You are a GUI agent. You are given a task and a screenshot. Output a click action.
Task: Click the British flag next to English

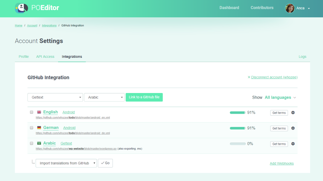coord(39,112)
